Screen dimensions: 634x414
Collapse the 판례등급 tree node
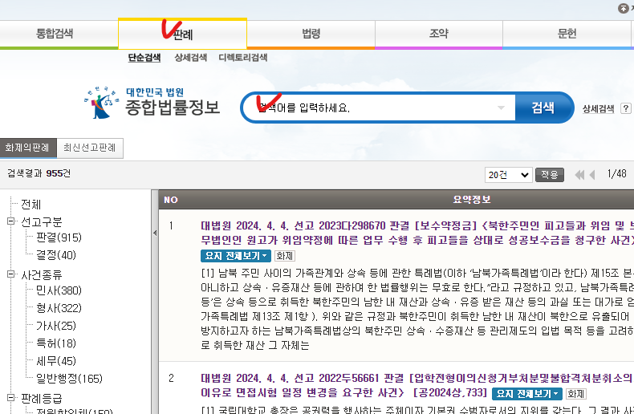[11, 397]
